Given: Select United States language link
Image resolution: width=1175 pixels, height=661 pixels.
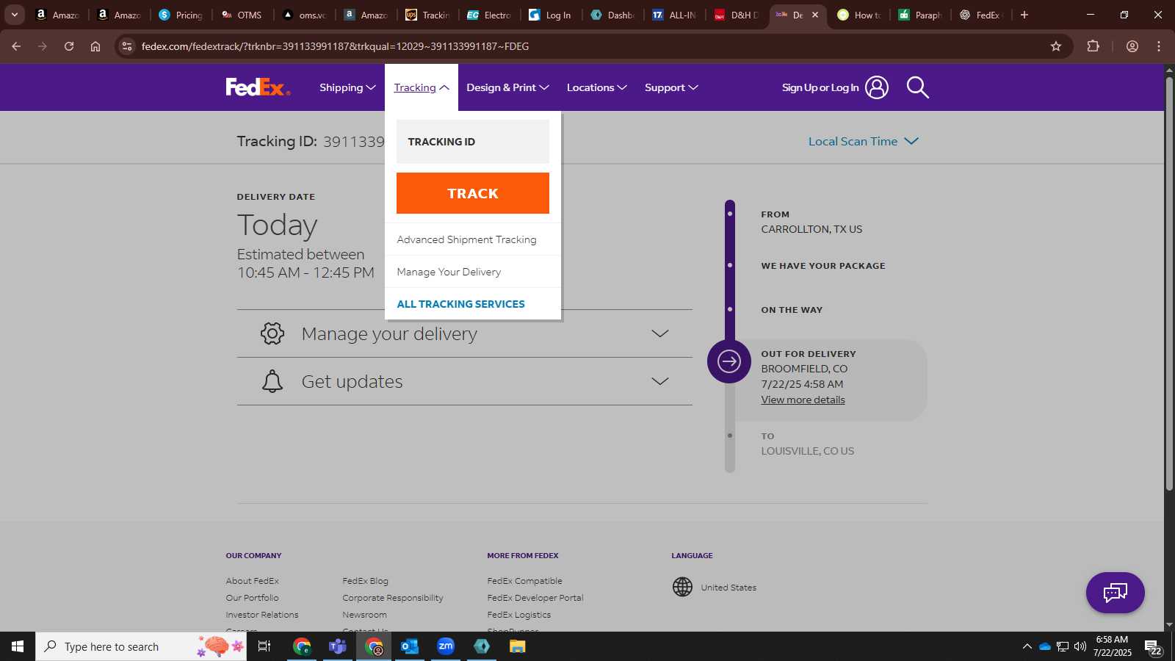Looking at the screenshot, I should [x=728, y=588].
